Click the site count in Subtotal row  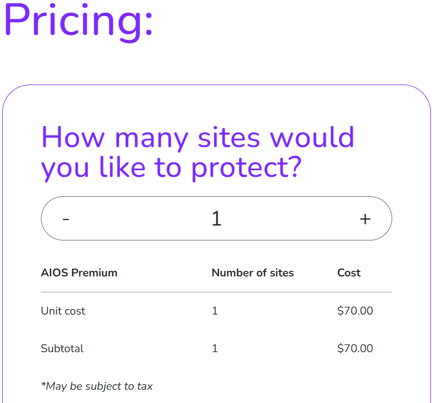[x=215, y=348]
